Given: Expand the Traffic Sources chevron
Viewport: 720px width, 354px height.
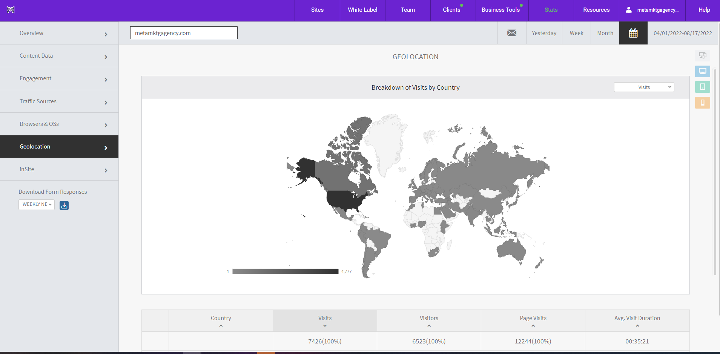Looking at the screenshot, I should [x=106, y=103].
